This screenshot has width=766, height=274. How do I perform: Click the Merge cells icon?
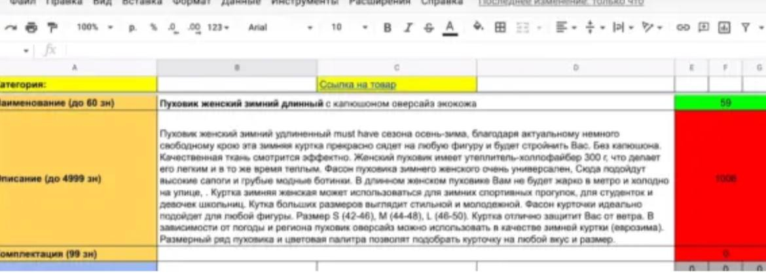tap(522, 27)
